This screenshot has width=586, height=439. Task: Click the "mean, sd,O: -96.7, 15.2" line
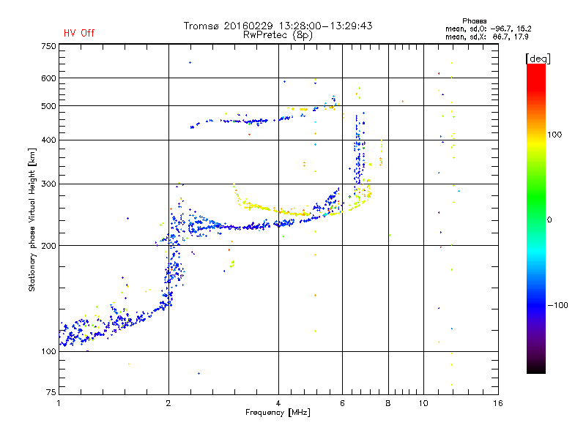(x=488, y=29)
